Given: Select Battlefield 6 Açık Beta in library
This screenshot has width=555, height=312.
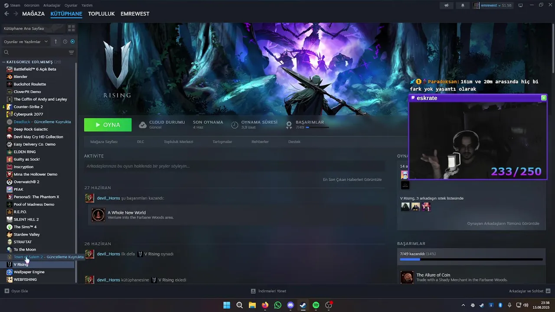Looking at the screenshot, I should point(35,69).
